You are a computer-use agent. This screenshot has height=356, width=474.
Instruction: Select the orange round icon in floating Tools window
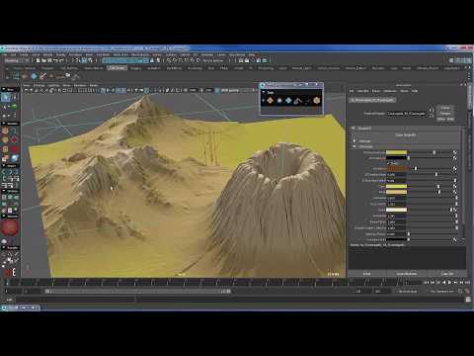pyautogui.click(x=316, y=101)
